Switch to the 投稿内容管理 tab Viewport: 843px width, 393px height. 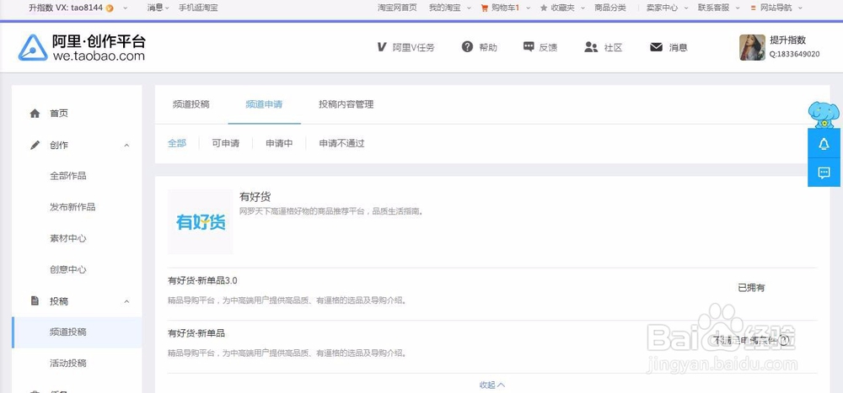(346, 104)
